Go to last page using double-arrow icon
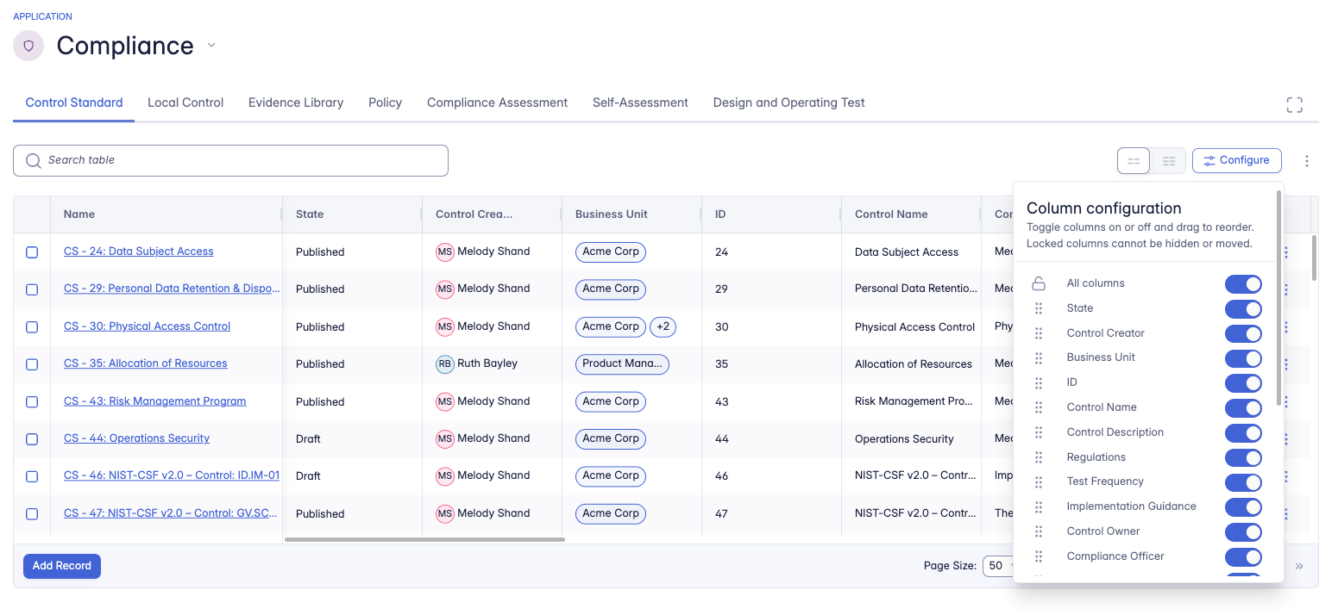This screenshot has height=615, width=1338. pos(1299,566)
